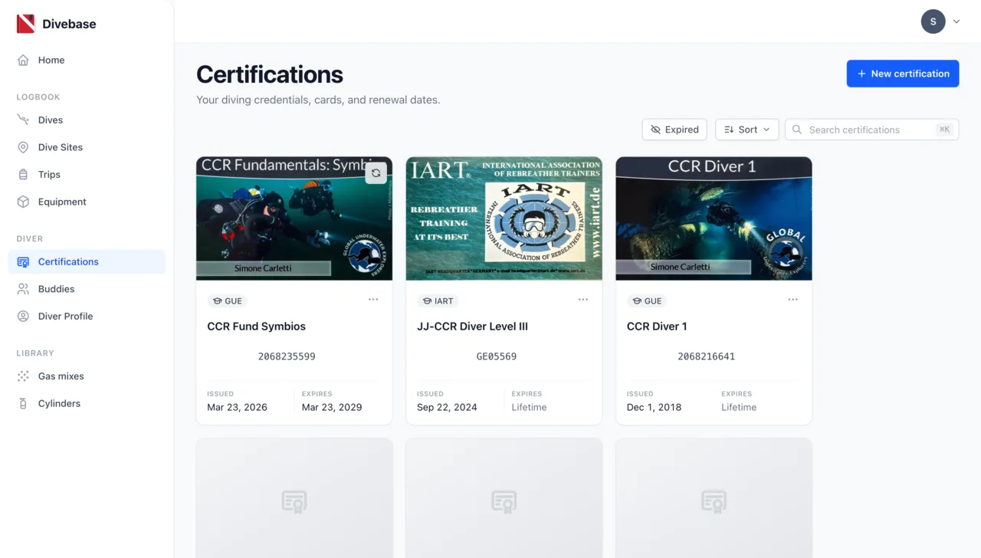
Task: Click the GUE badge on CCR Fund Symbios
Action: click(227, 301)
